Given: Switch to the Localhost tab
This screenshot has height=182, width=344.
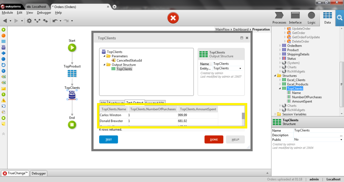Looking at the screenshot, I should pyautogui.click(x=38, y=7).
